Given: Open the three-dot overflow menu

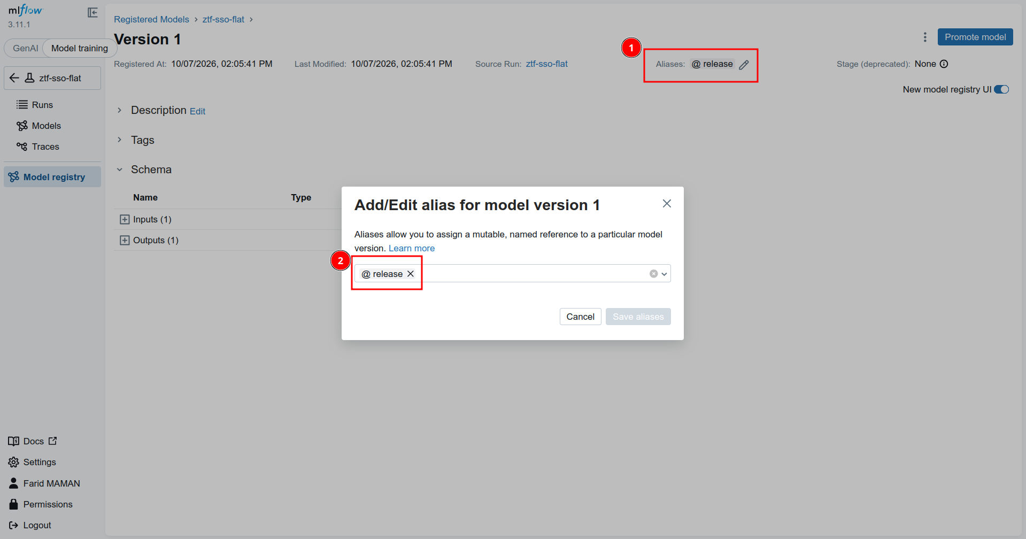Looking at the screenshot, I should coord(925,37).
